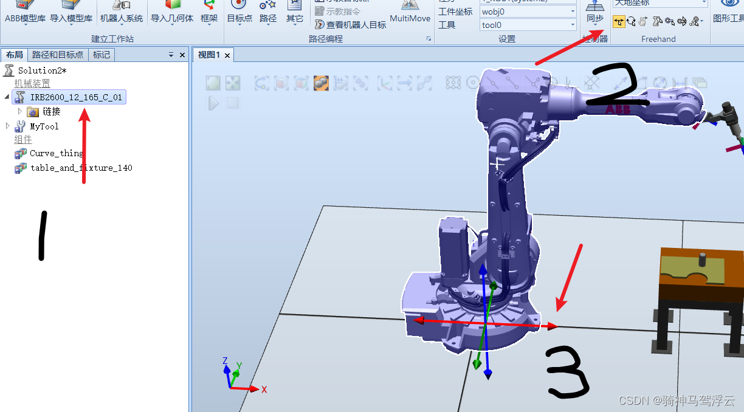Click the 同步 synchronize button

pyautogui.click(x=595, y=13)
